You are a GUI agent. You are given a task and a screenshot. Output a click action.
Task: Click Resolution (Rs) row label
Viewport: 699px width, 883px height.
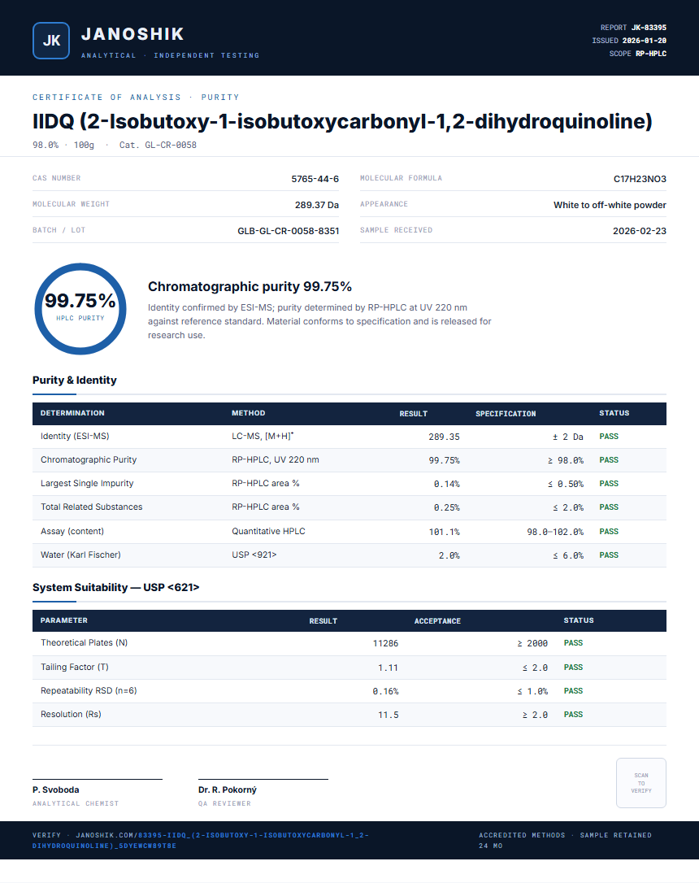pyautogui.click(x=71, y=714)
